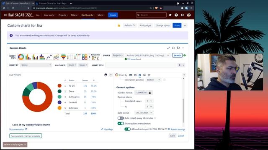Viewport: 268px width, 150px height.
Task: Click the Create button
Action: pos(113,15)
